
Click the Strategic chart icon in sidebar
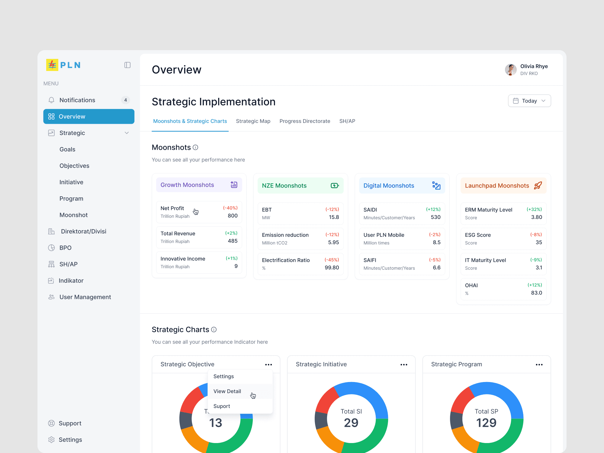point(51,133)
